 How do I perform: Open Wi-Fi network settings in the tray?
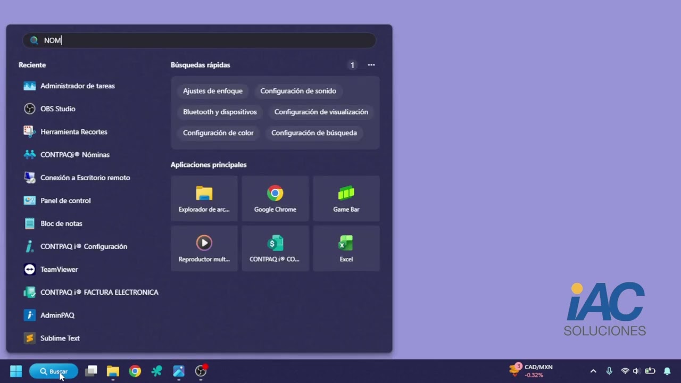625,371
